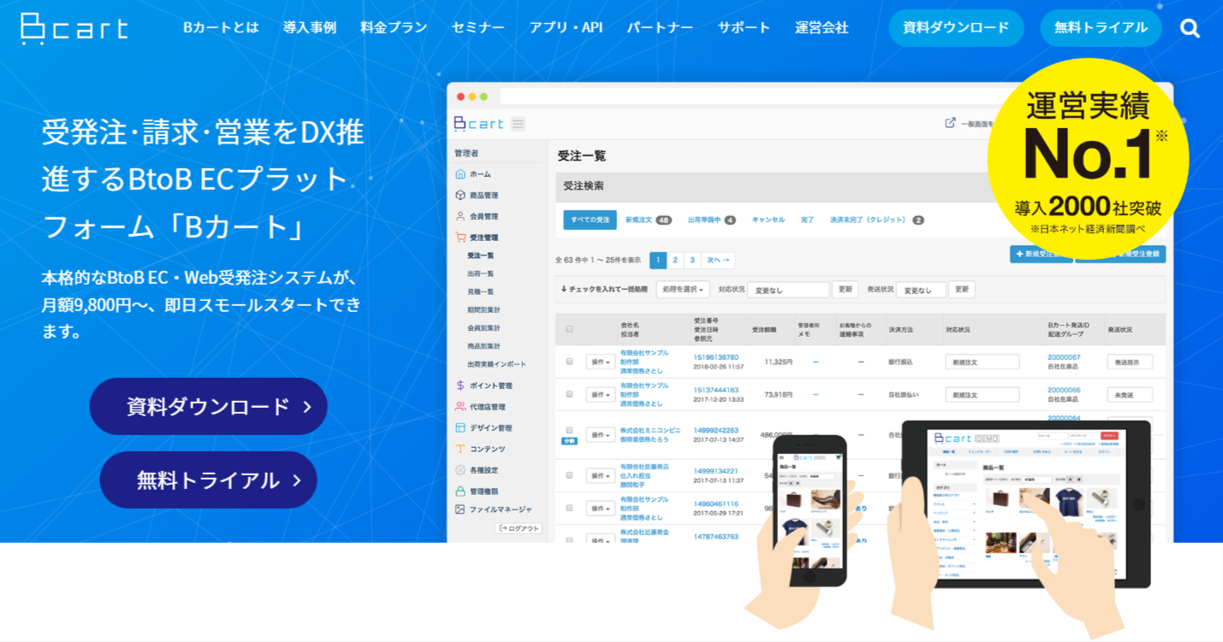Click the large 無料トライアル hero button
The image size is (1223, 642).
pyautogui.click(x=208, y=480)
